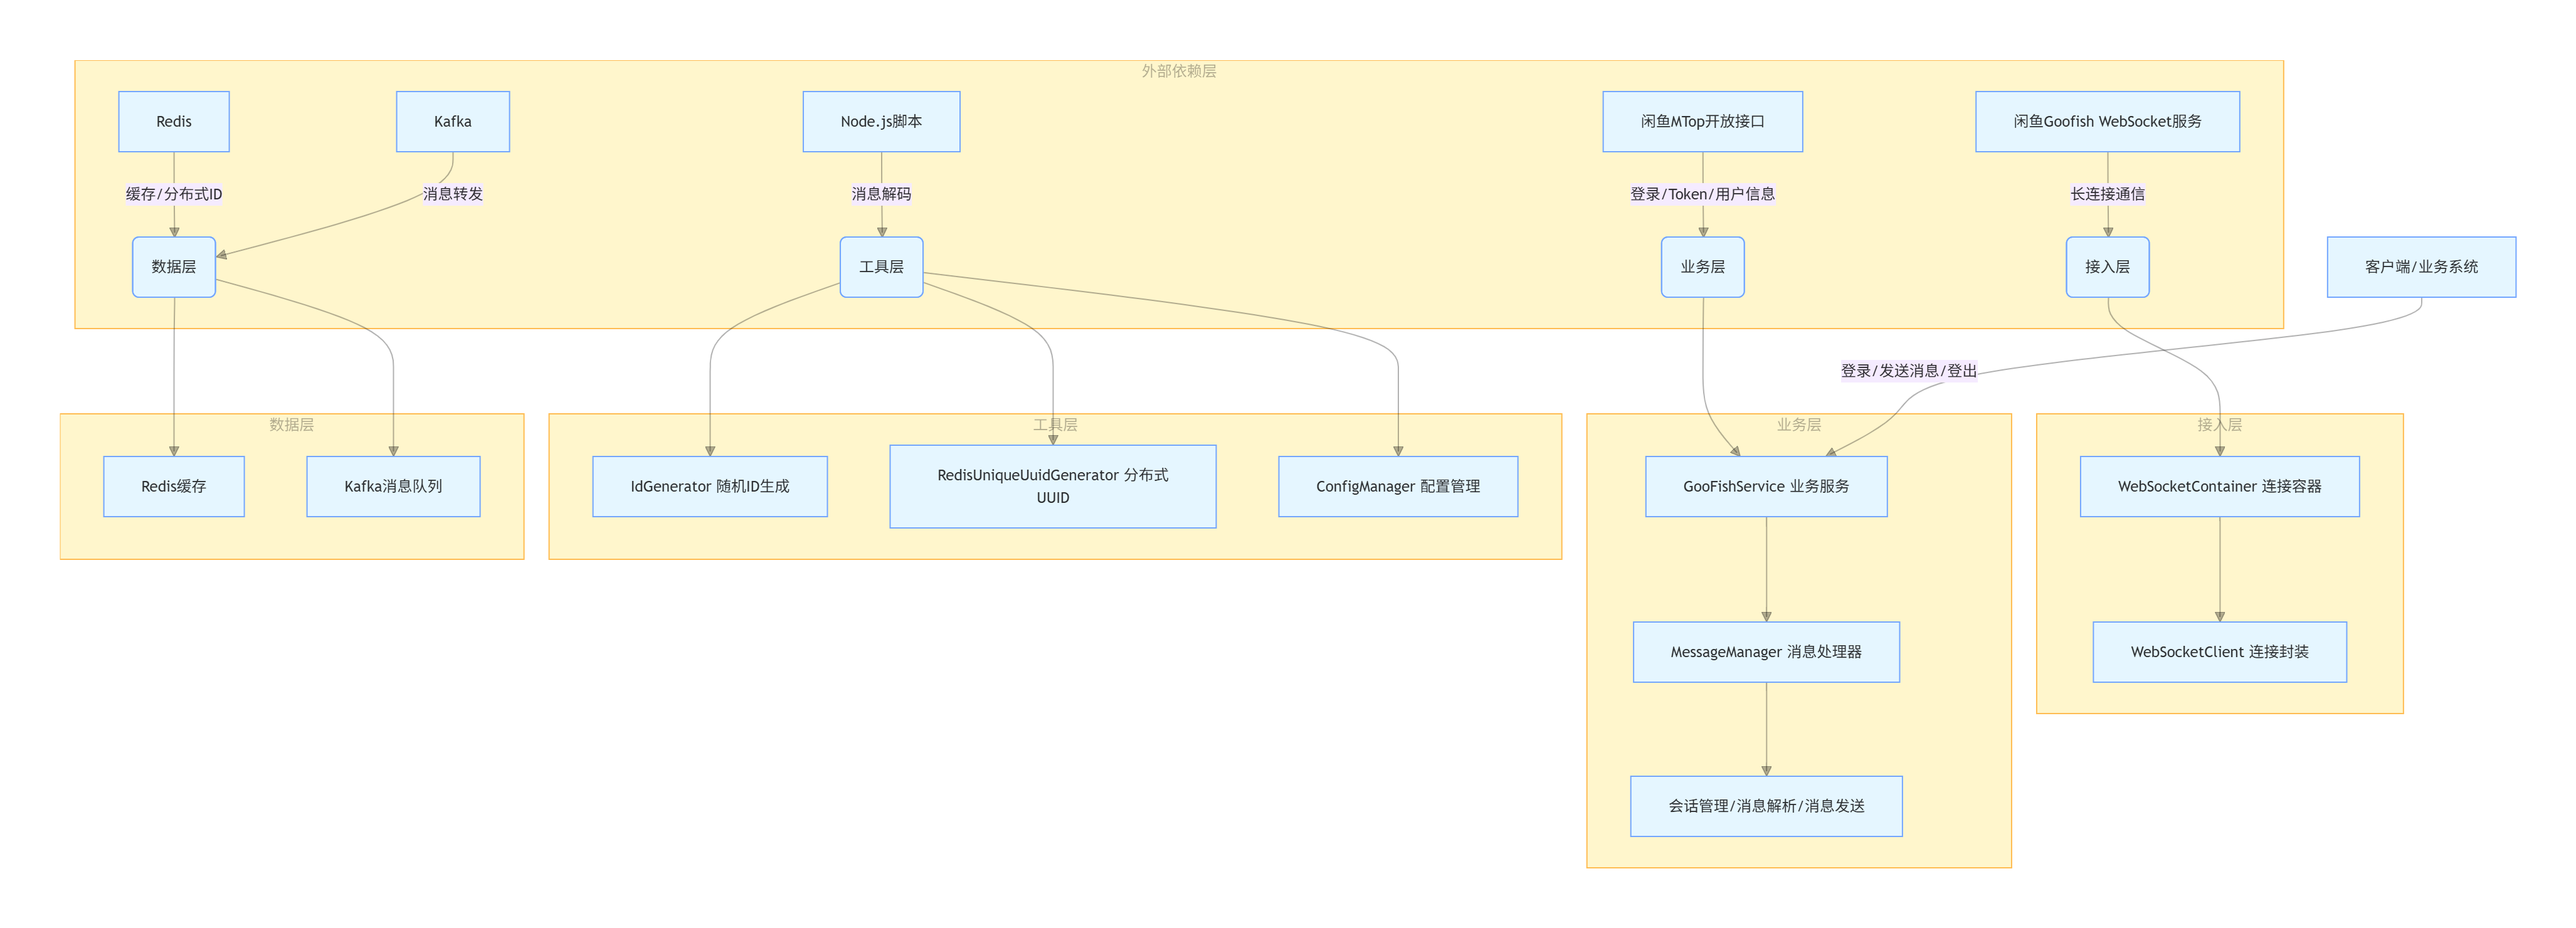Select the rounded 数据层 node
Image resolution: width=2576 pixels, height=928 pixels.
tap(174, 267)
